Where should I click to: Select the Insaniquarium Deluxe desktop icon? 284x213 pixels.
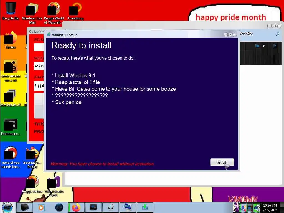32,157
